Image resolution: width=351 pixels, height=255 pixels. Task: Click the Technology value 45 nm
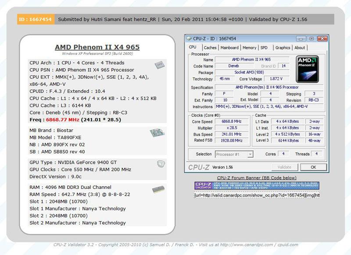[225, 79]
